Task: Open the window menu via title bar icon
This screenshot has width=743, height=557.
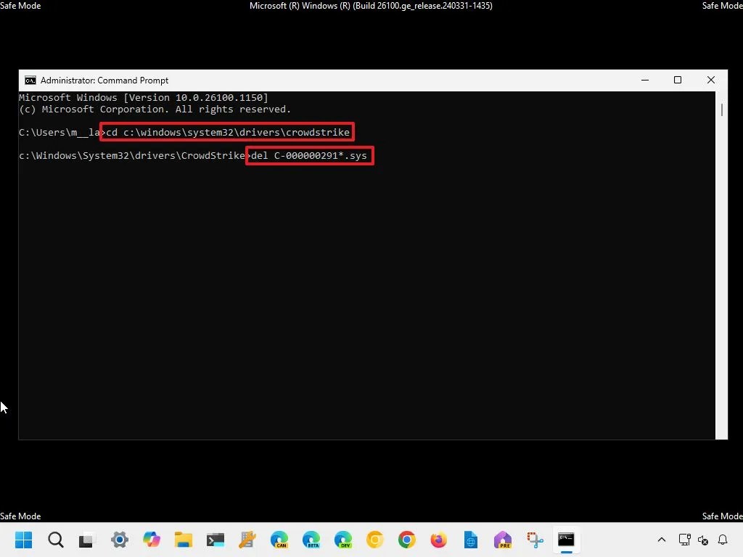Action: (30, 80)
